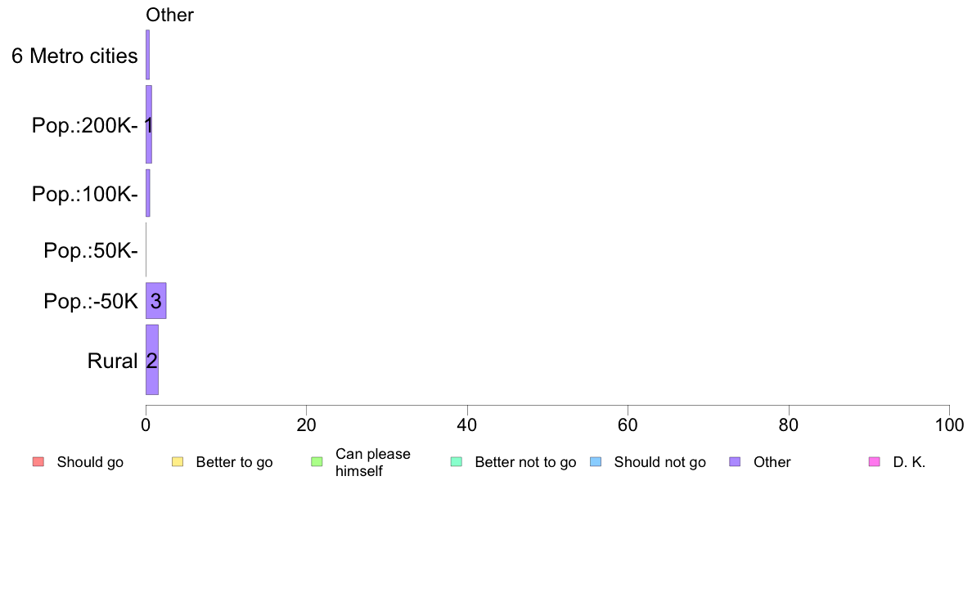Click the pink D. K. legend swatch
Screen dimensions: 972x602
[875, 462]
